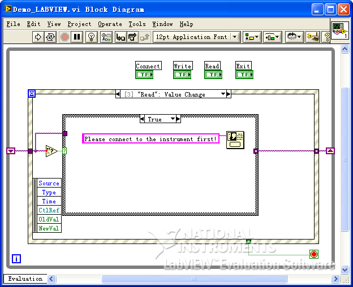The width and height of the screenshot is (353, 287).
Task: Open the Edit menu
Action: [33, 24]
